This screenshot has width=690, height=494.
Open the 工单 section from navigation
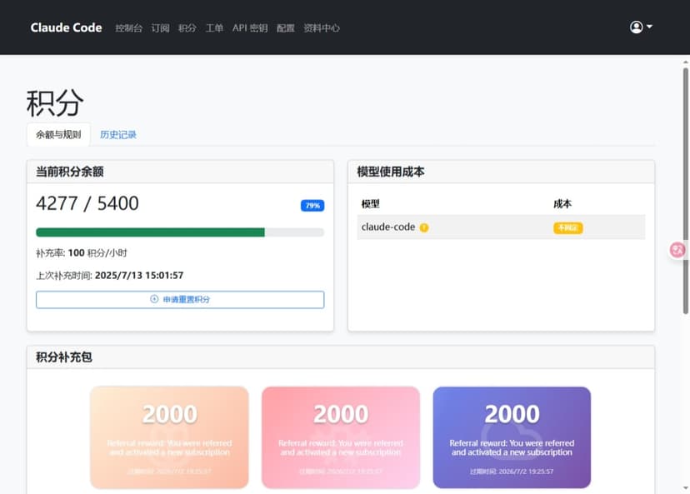214,27
